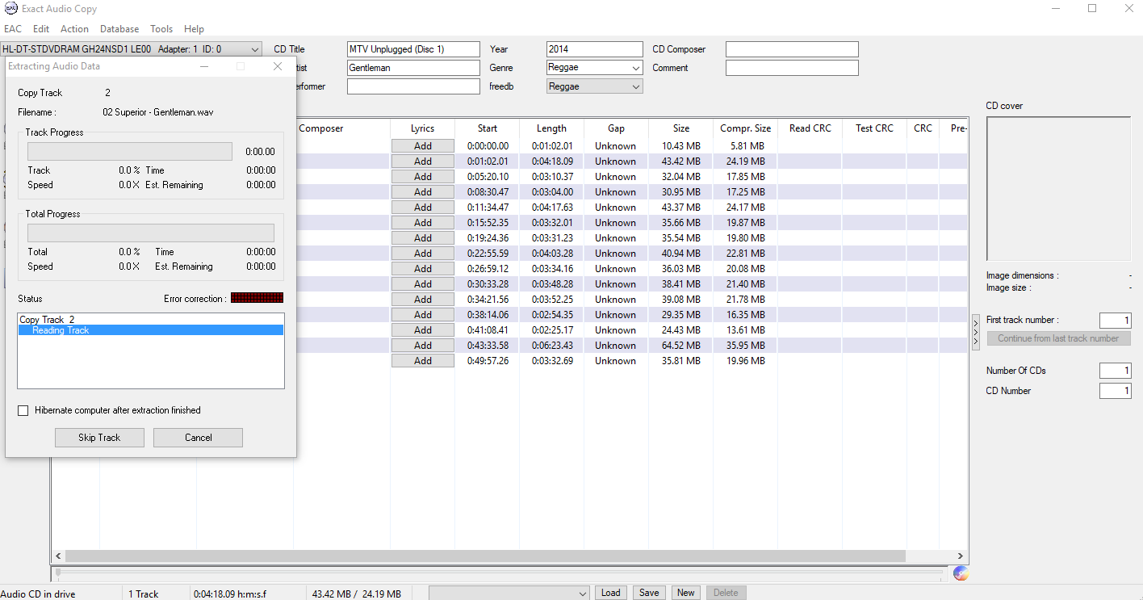Open the CD drive selection dropdown

[x=131, y=49]
